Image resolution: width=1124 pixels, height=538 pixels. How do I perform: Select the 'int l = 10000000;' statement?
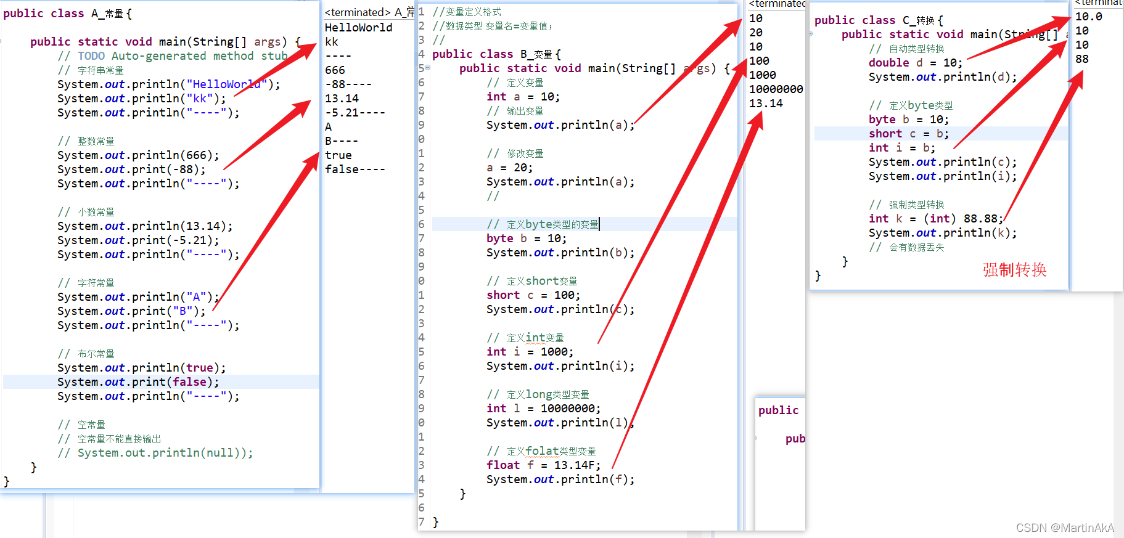point(544,409)
